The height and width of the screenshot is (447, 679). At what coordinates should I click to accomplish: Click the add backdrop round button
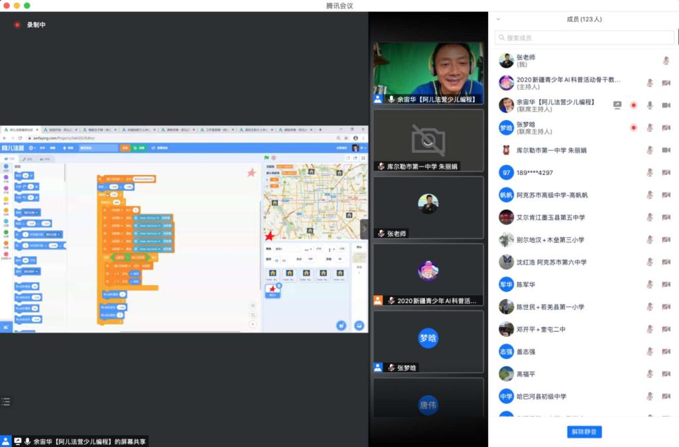tap(359, 325)
